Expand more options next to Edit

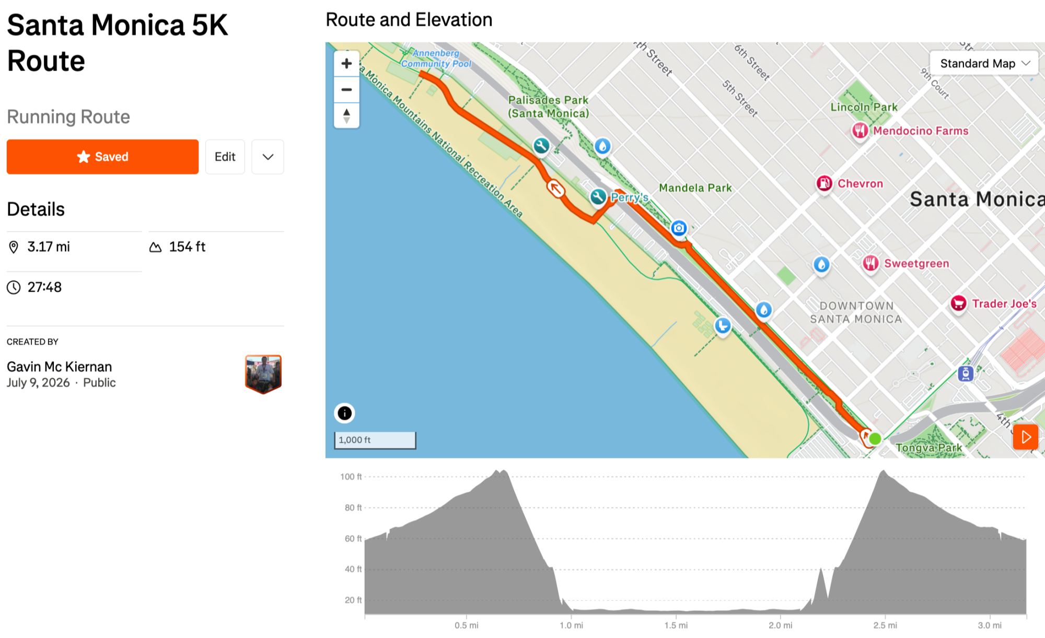pos(268,157)
